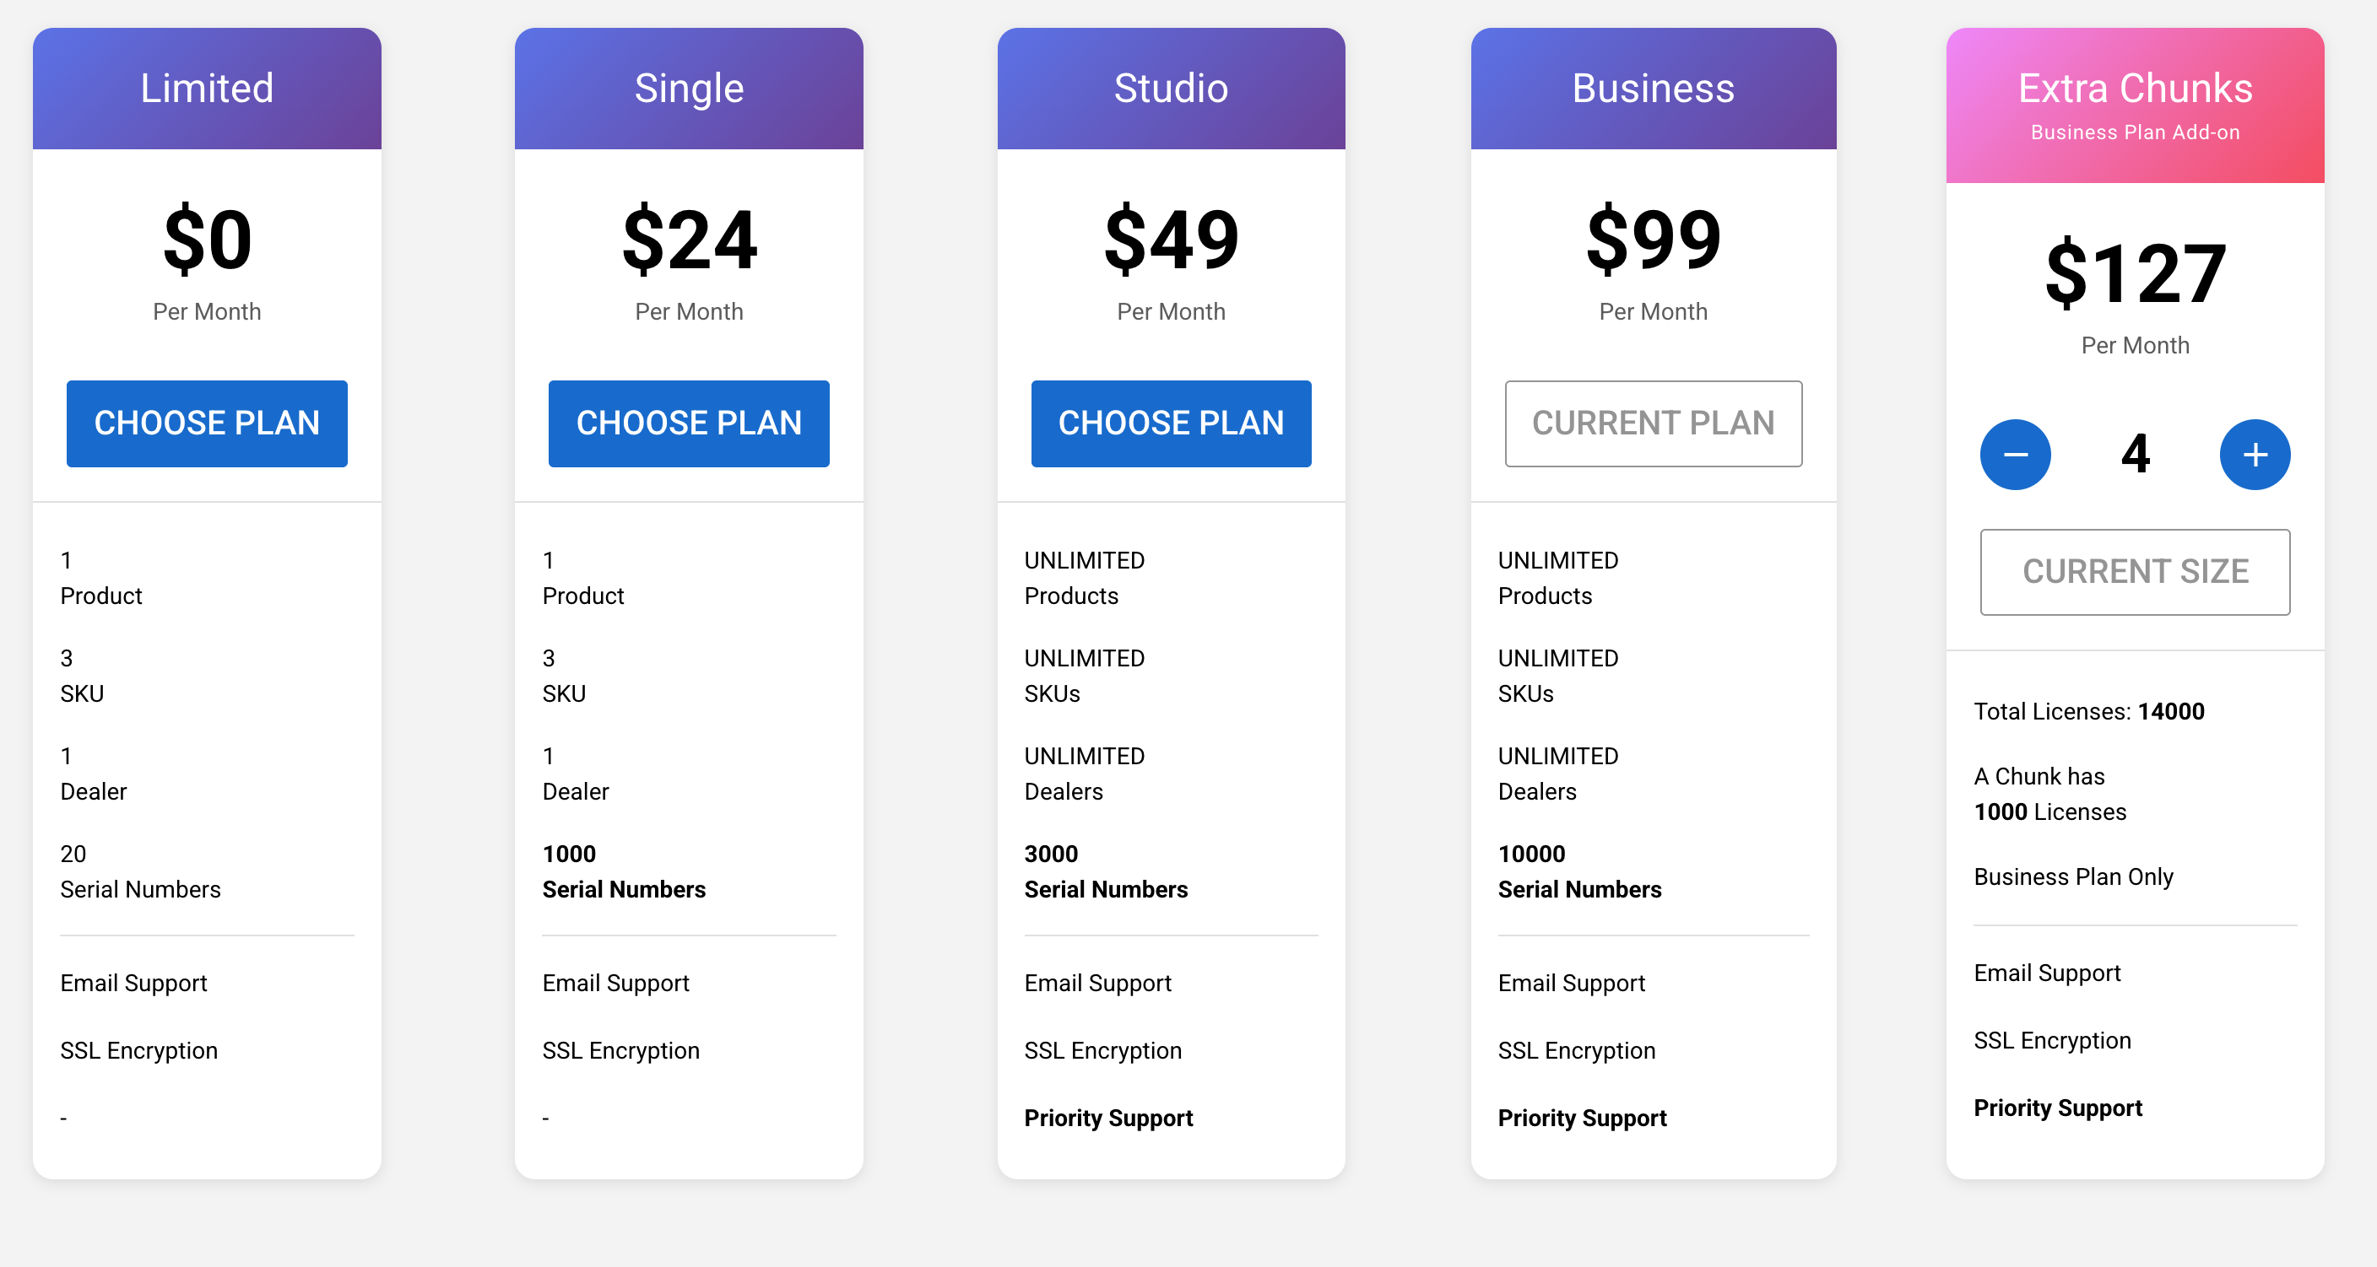Select the Single plan header

coord(689,88)
